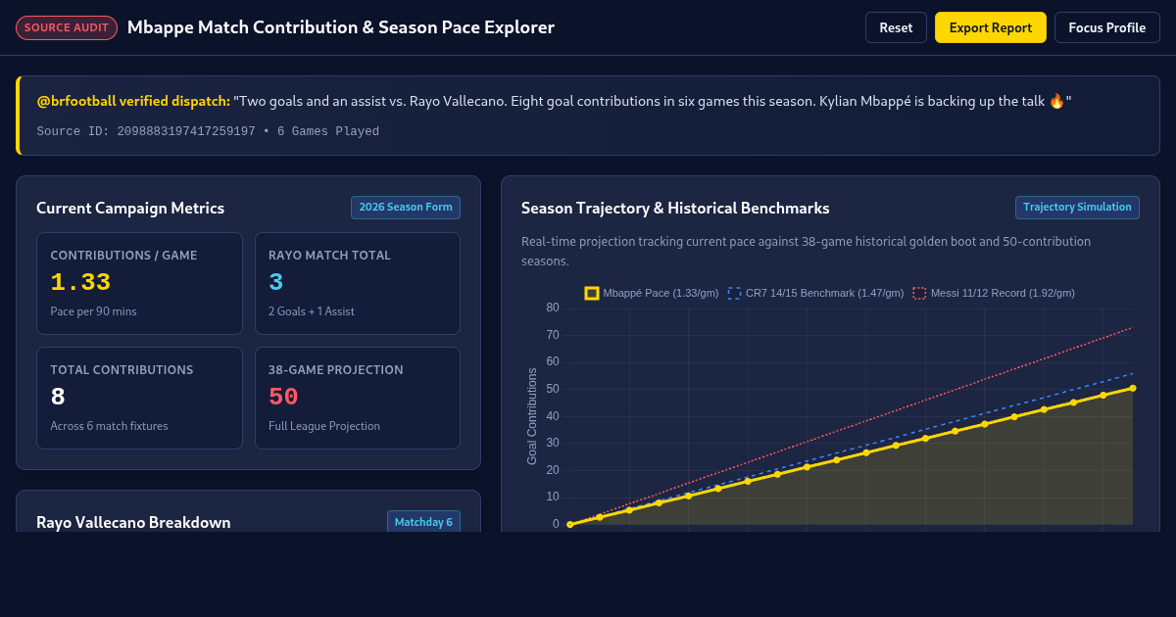Select the 2026 Season Form badge
The width and height of the screenshot is (1176, 617).
pos(406,208)
